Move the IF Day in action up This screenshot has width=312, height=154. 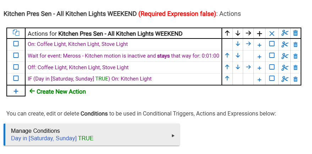[x=227, y=79]
